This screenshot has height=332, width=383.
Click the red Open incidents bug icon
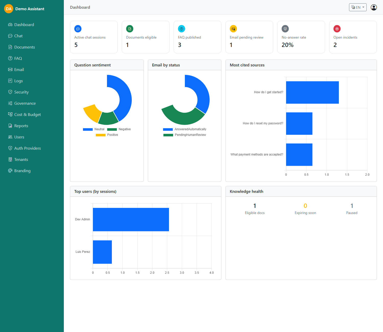tap(337, 29)
